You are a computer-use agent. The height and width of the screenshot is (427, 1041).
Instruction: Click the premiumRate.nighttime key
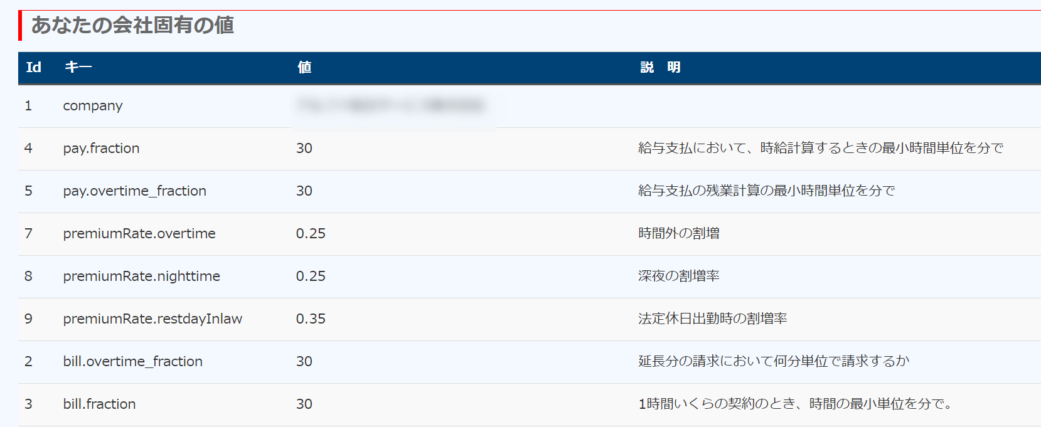click(141, 277)
